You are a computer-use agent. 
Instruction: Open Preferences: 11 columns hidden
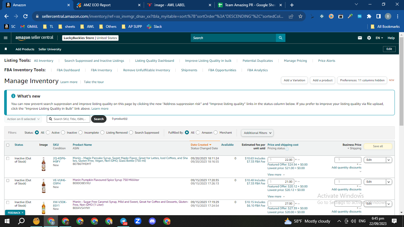[x=362, y=80]
